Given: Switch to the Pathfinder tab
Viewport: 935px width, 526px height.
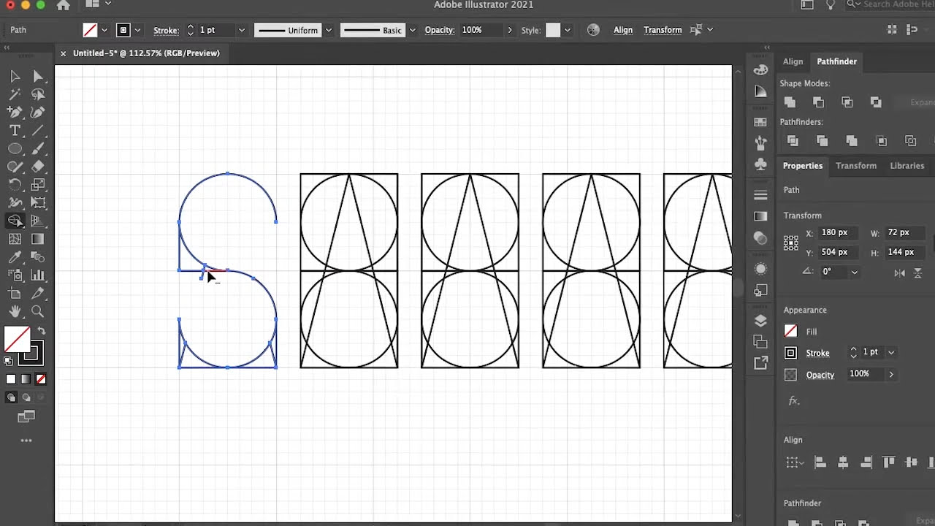Looking at the screenshot, I should (836, 61).
